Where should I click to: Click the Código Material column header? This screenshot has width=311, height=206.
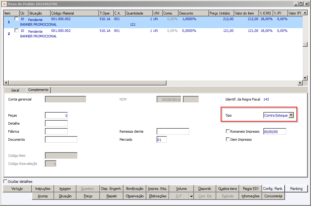tap(75, 13)
